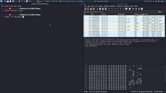Start capturing packets with the shark fin icon
The width and height of the screenshot is (166, 93).
click(x=85, y=9)
